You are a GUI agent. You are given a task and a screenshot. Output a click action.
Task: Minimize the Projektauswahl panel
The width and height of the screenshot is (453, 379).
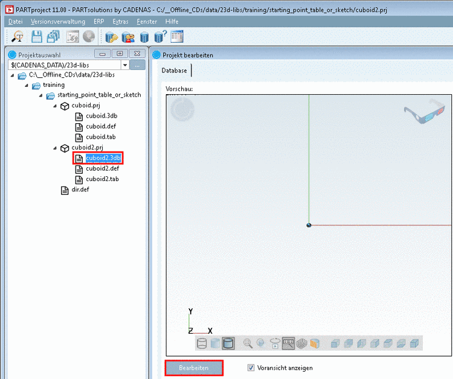[102, 54]
